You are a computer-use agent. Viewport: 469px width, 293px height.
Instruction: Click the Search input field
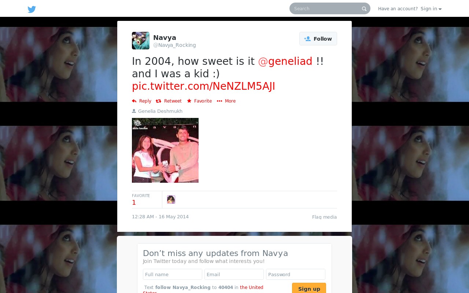[x=326, y=8]
